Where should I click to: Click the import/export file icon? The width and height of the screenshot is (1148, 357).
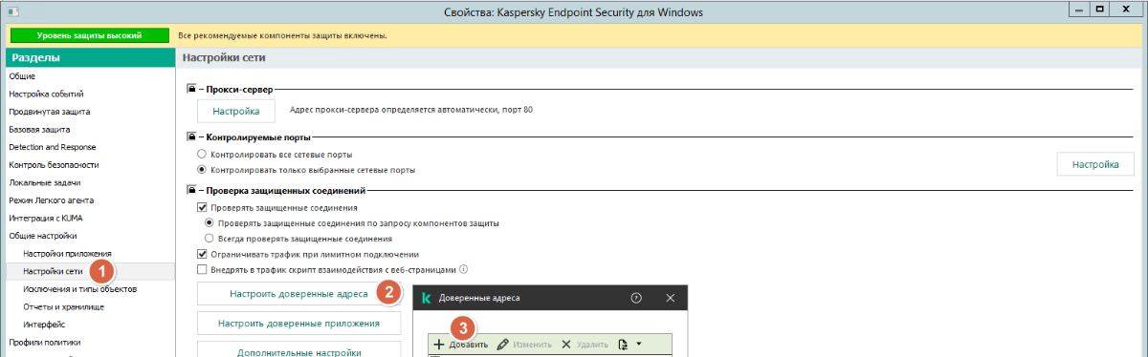point(623,344)
